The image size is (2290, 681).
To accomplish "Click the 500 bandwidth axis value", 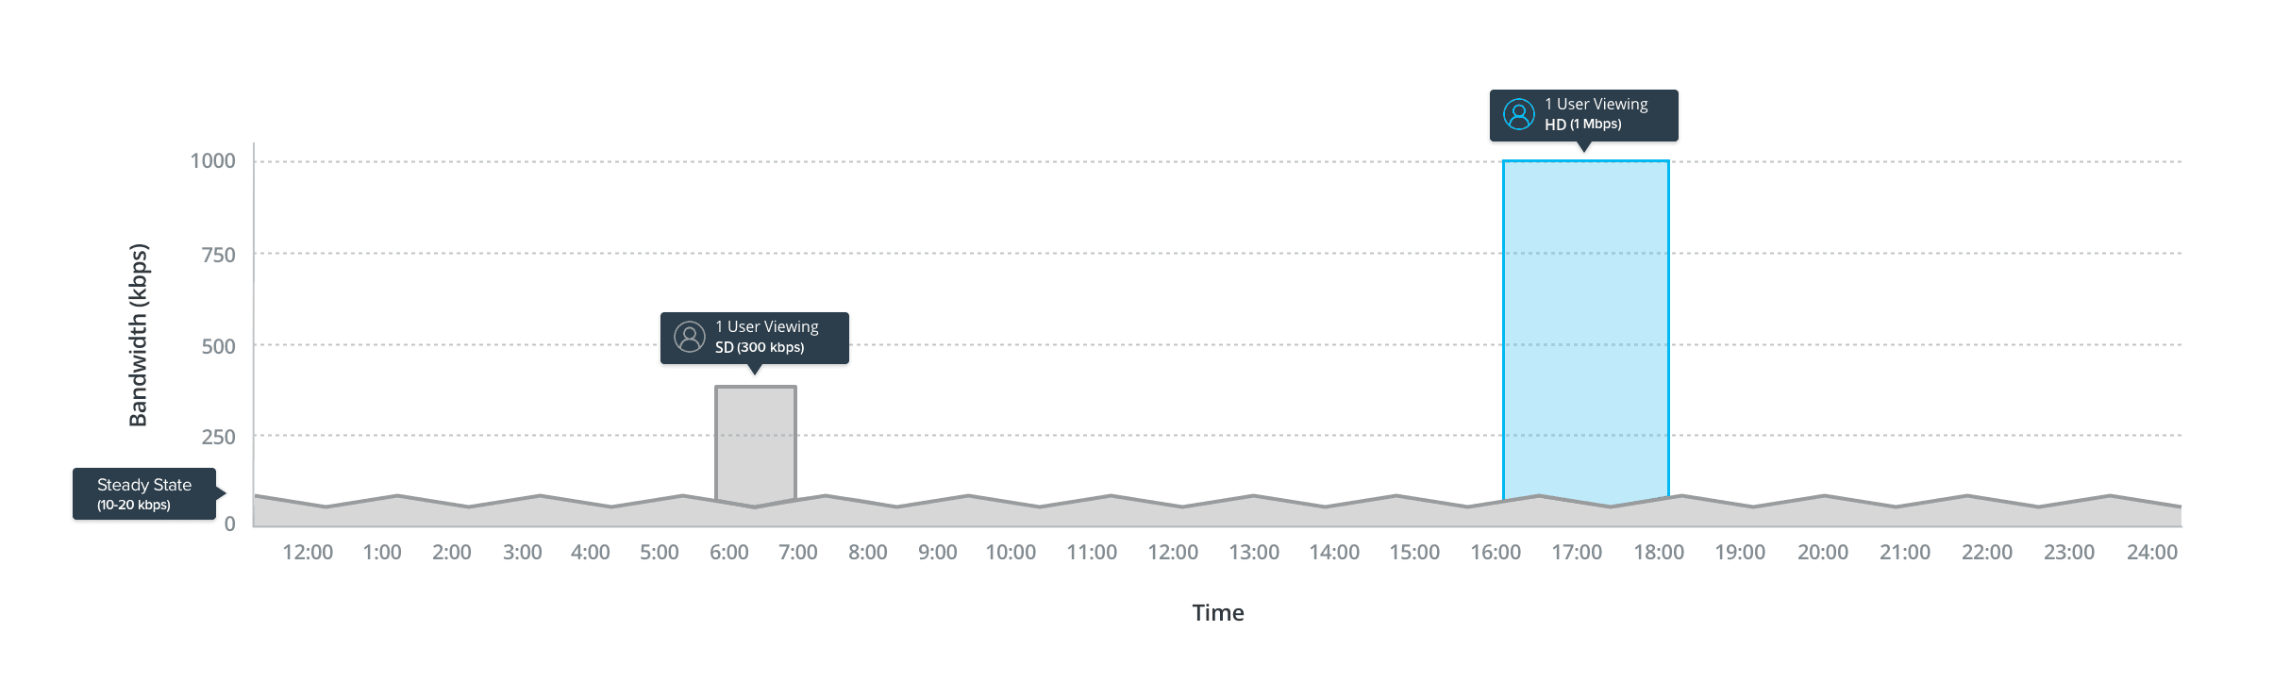I will point(218,346).
